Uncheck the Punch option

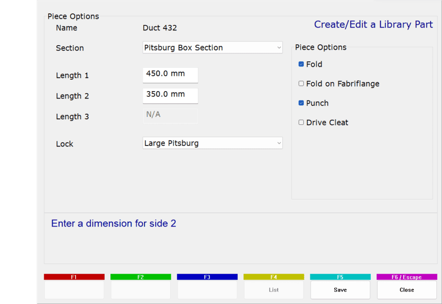pyautogui.click(x=302, y=103)
